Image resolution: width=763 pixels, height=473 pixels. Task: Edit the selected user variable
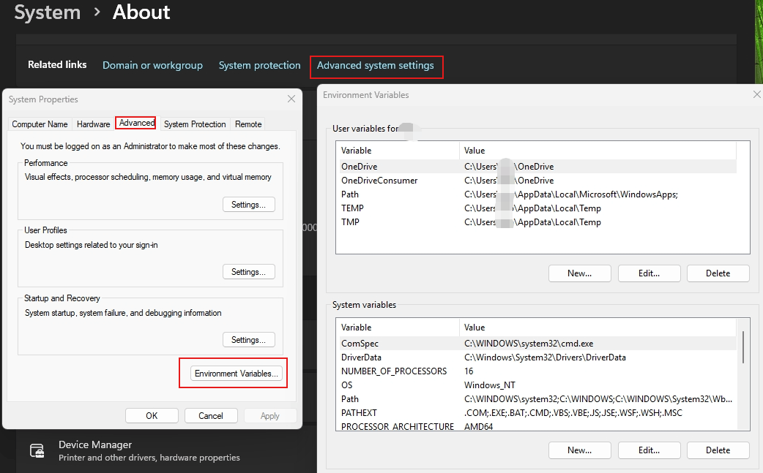click(x=649, y=273)
